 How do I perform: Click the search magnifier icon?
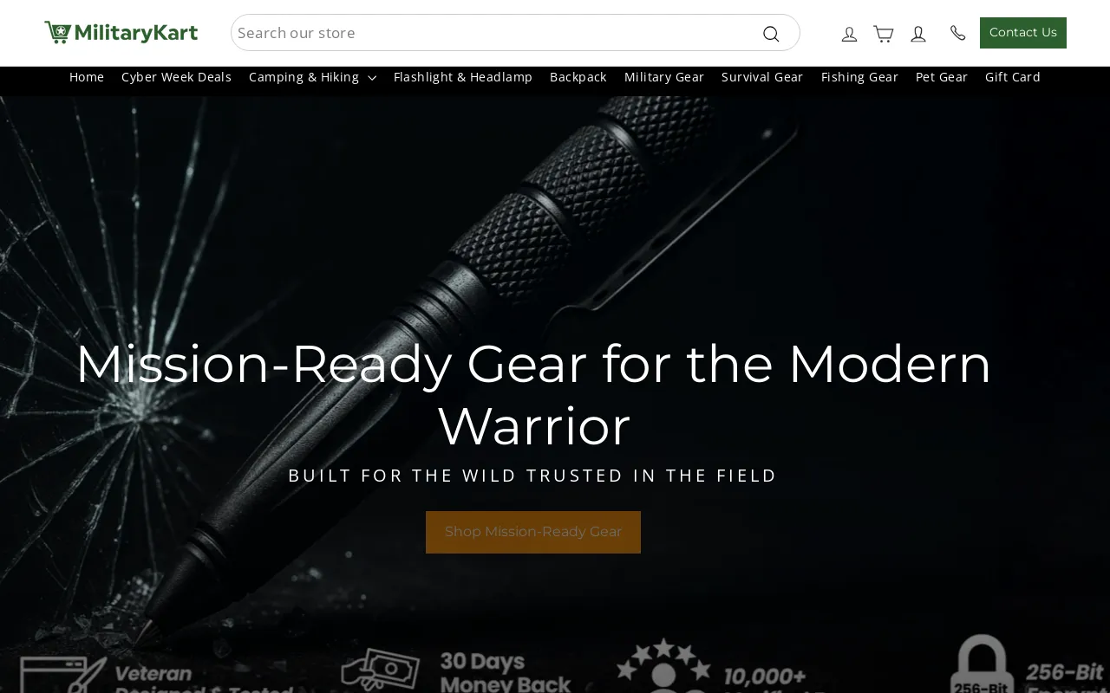771,34
